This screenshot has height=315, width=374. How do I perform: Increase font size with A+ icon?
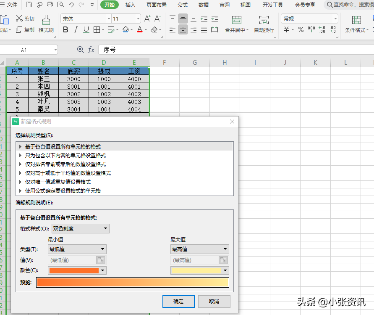(147, 19)
